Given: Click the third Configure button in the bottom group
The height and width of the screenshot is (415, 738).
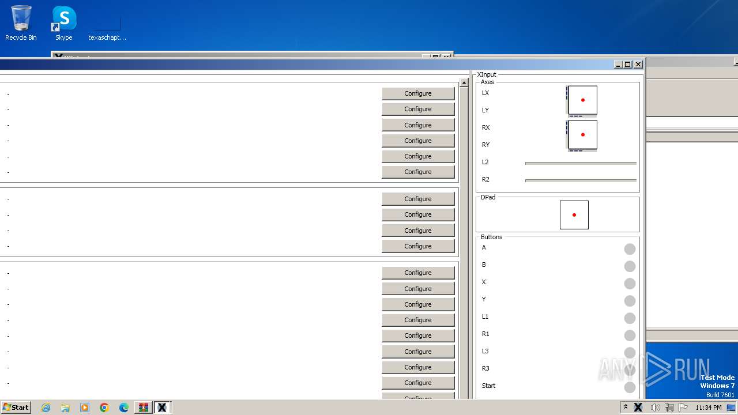Looking at the screenshot, I should point(418,304).
